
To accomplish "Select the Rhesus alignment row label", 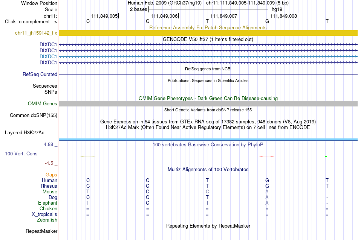I will tap(49, 186).
